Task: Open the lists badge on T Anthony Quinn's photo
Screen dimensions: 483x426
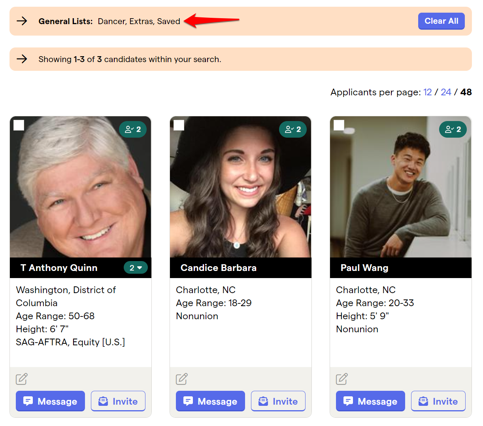Action: point(133,129)
